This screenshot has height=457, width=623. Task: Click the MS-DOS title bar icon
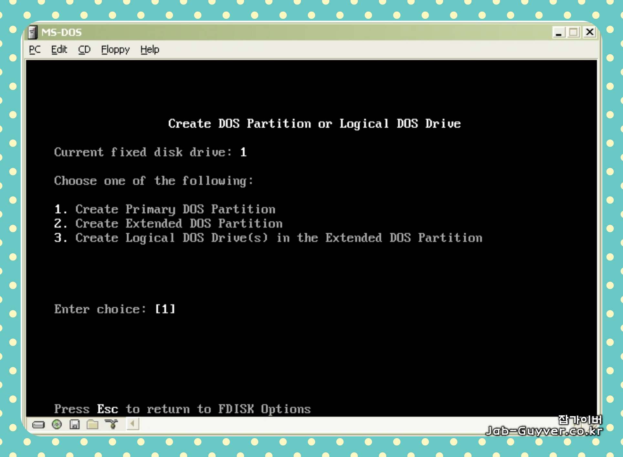pos(33,32)
